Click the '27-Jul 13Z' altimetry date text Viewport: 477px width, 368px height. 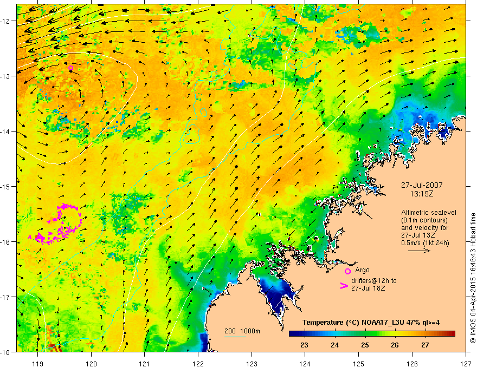pos(418,235)
